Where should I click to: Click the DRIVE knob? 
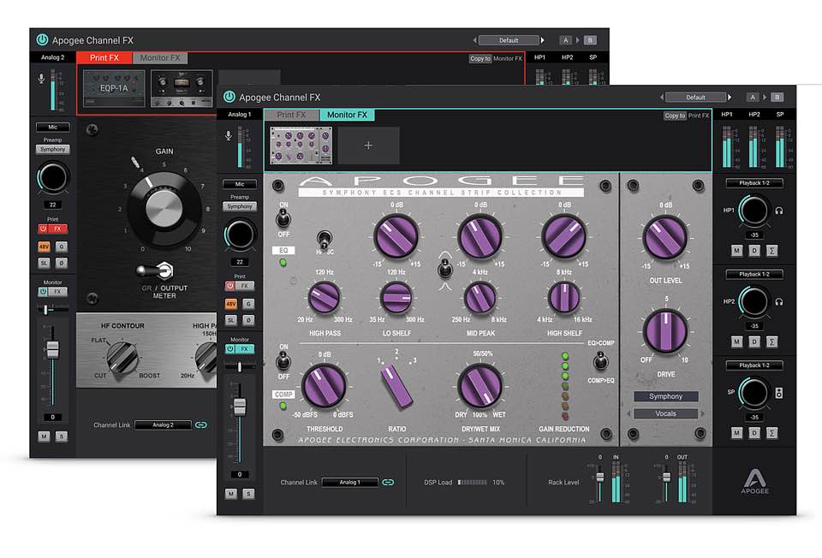click(x=665, y=330)
